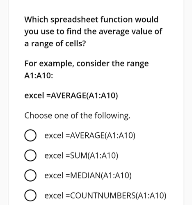The height and width of the screenshot is (205, 192).
Task: Click the 'excel =AVERAGE(A1:A10)' answer label
Action: tap(90, 136)
